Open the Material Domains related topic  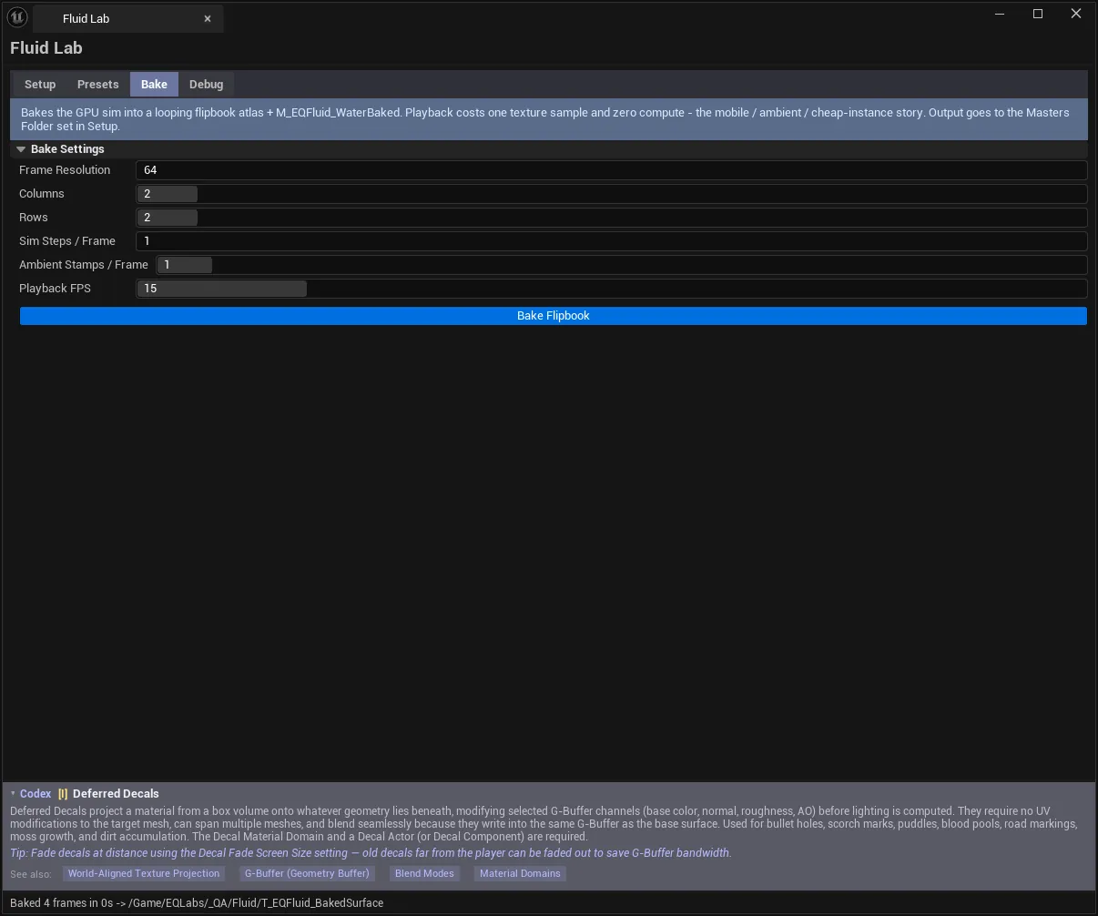[x=520, y=873]
